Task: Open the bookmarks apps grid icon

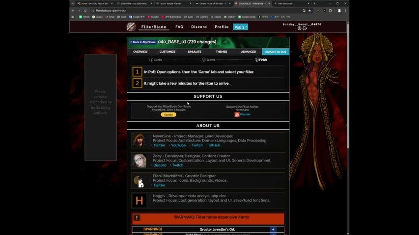Action: [73, 17]
